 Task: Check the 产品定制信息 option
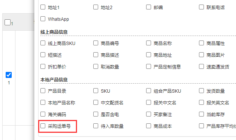(148, 67)
